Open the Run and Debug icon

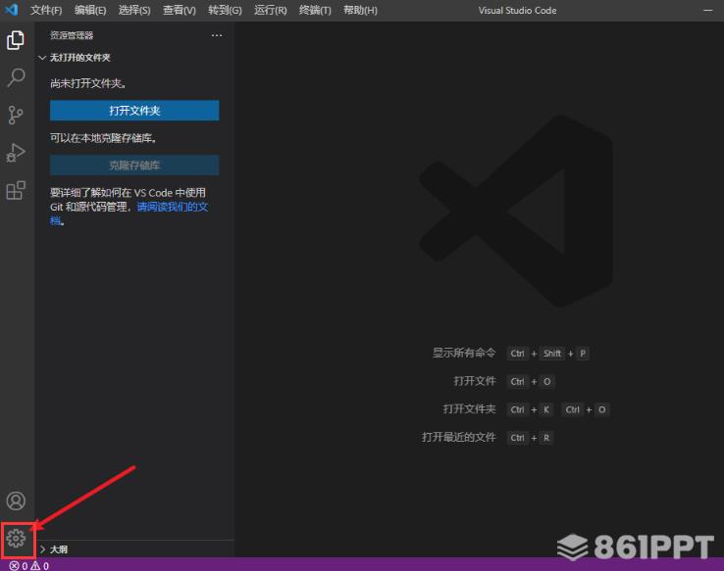coord(16,153)
